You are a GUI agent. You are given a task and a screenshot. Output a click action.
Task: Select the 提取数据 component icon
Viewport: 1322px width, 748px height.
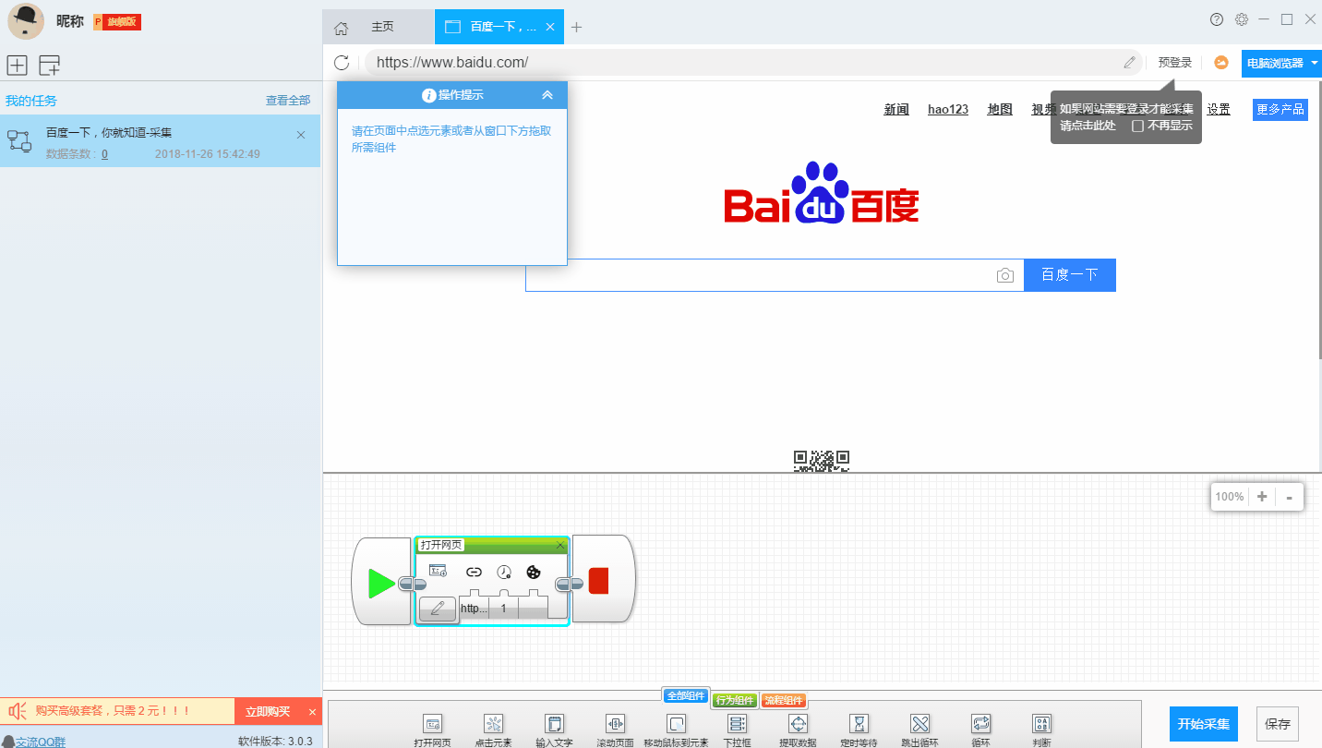(x=798, y=725)
